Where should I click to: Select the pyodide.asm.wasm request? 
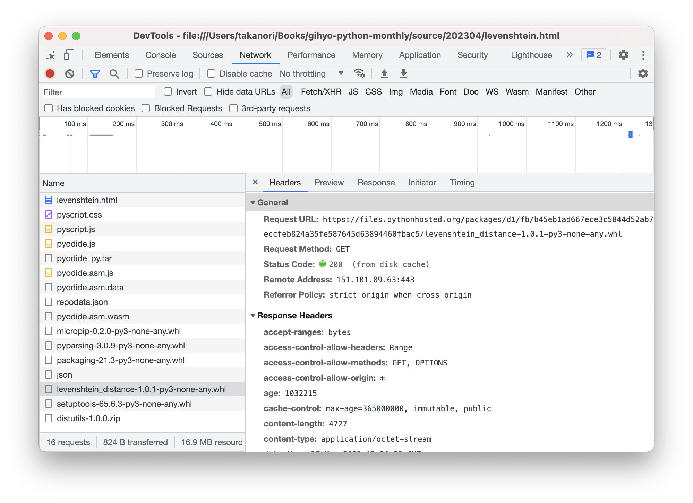click(93, 317)
